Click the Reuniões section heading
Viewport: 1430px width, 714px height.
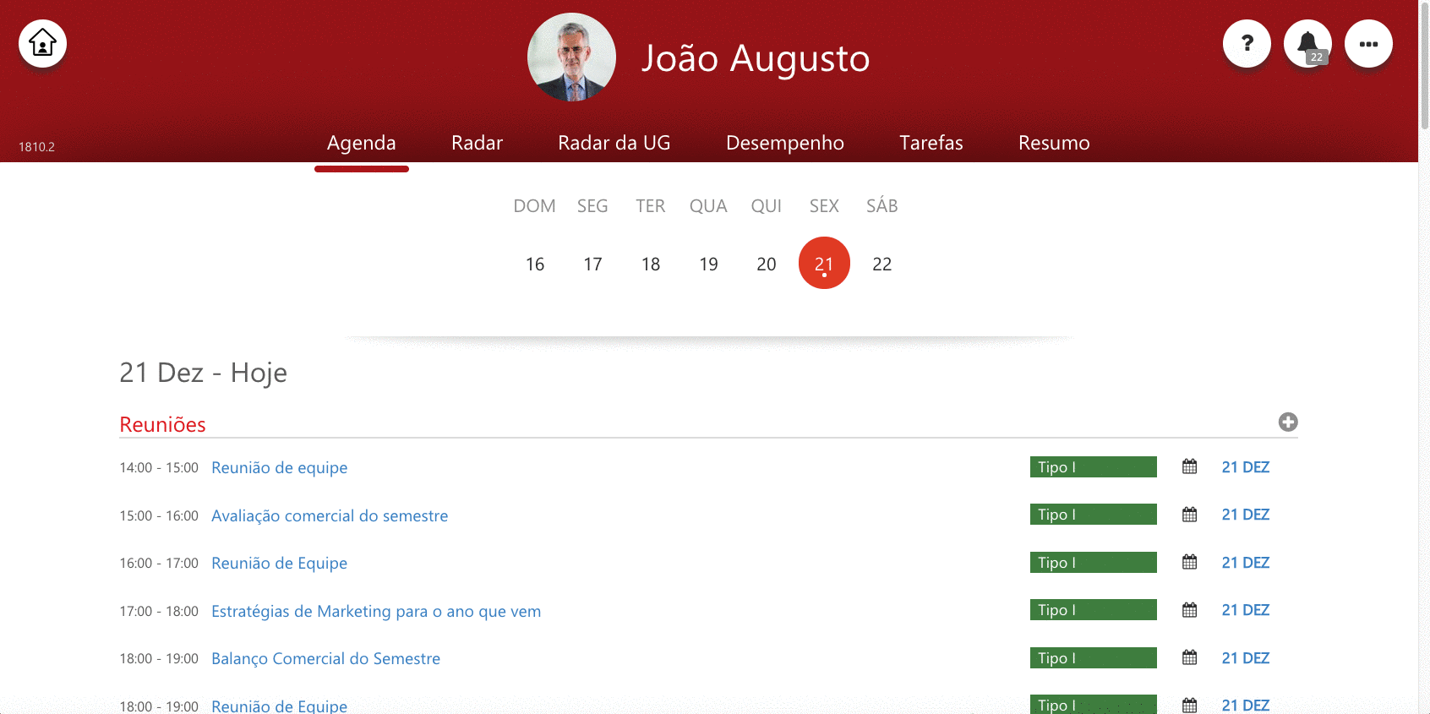pyautogui.click(x=162, y=424)
